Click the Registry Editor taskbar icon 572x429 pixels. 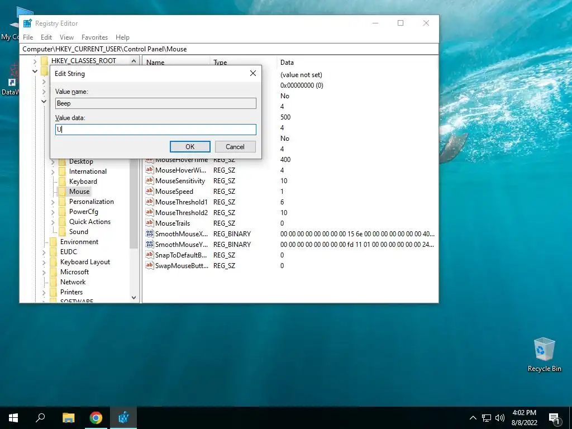(123, 418)
